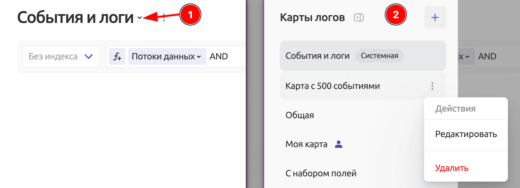Select the "С набором полей" map
Viewport: 520px width, 188px height.
click(321, 173)
